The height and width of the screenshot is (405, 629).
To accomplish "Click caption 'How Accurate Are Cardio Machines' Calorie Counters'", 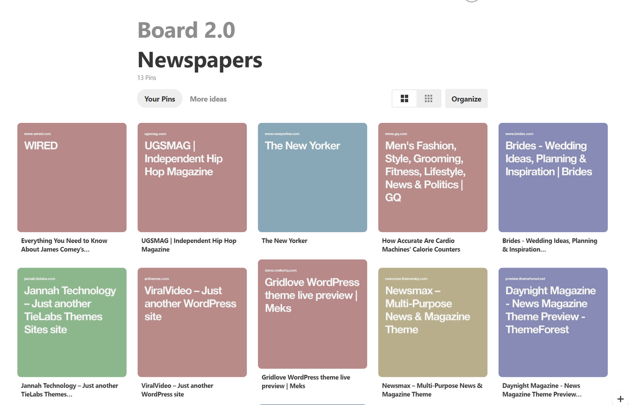I will coord(421,245).
